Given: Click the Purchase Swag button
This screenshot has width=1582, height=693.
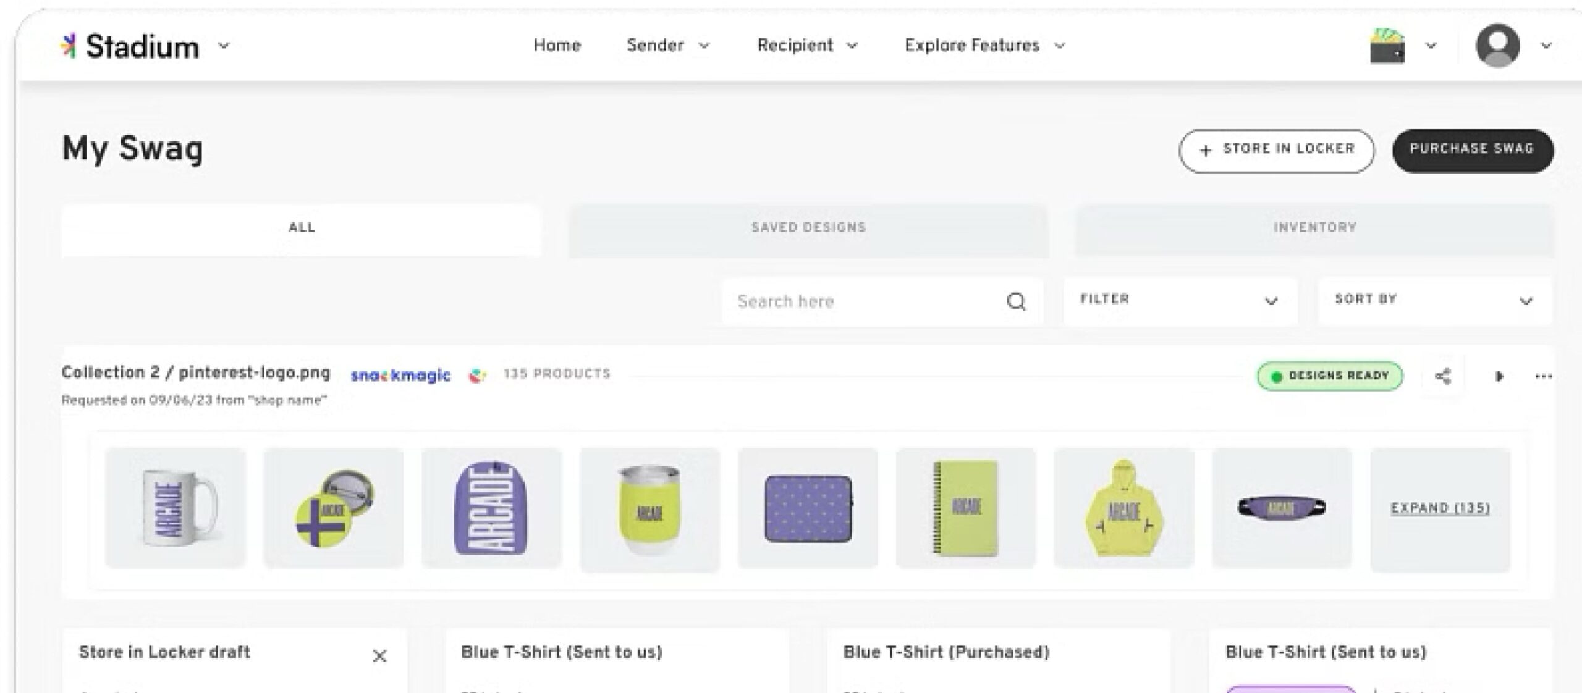Looking at the screenshot, I should (1472, 149).
